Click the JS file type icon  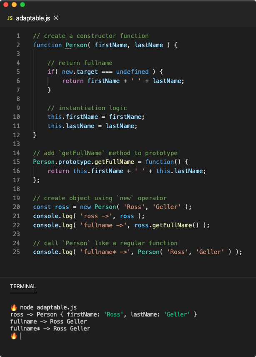click(10, 18)
